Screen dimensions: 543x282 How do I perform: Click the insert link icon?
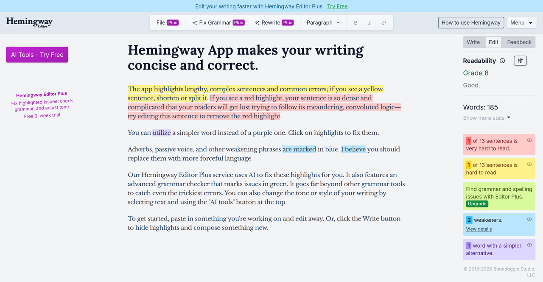click(x=383, y=23)
